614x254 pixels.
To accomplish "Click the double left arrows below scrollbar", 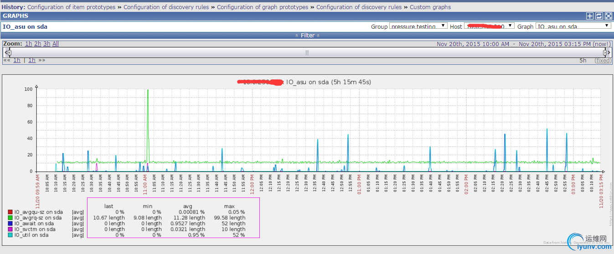I will pos(7,60).
